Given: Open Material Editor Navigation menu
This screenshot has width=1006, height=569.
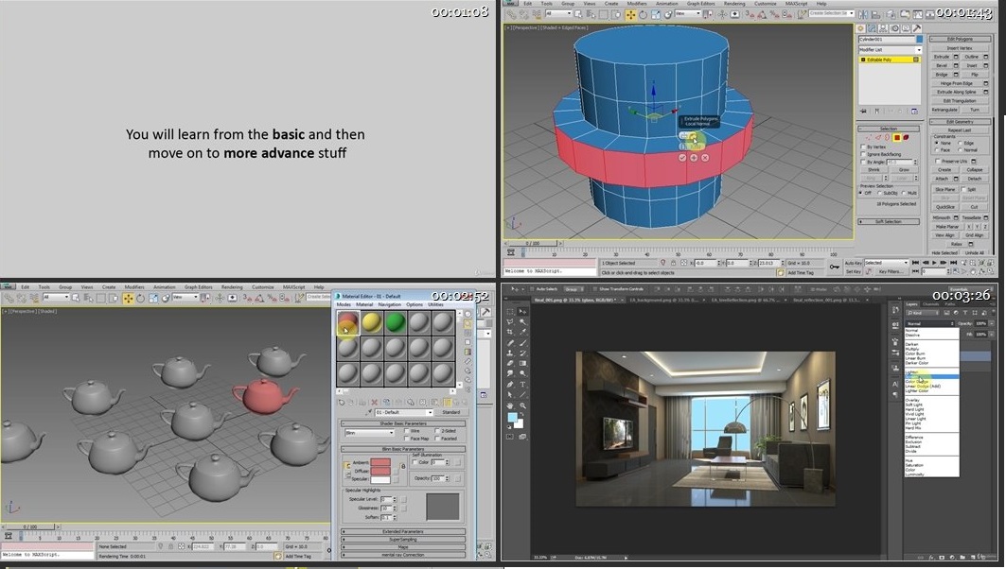Looking at the screenshot, I should tap(389, 304).
